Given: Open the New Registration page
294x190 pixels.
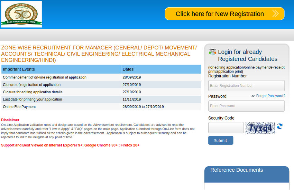Looking at the screenshot, I should point(220,14).
